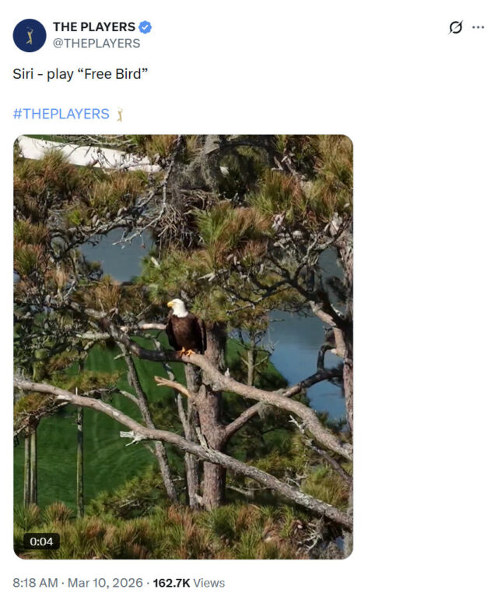
Task: Click the 0:04 video duration badge
Action: 41,542
